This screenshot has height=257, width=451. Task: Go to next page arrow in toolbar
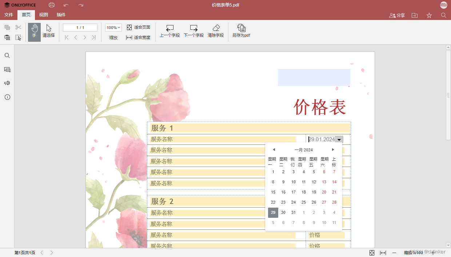pyautogui.click(x=85, y=37)
